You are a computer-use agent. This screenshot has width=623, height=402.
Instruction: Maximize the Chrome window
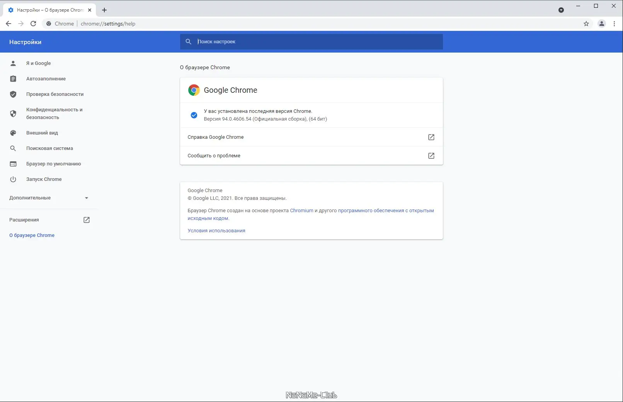click(x=596, y=6)
